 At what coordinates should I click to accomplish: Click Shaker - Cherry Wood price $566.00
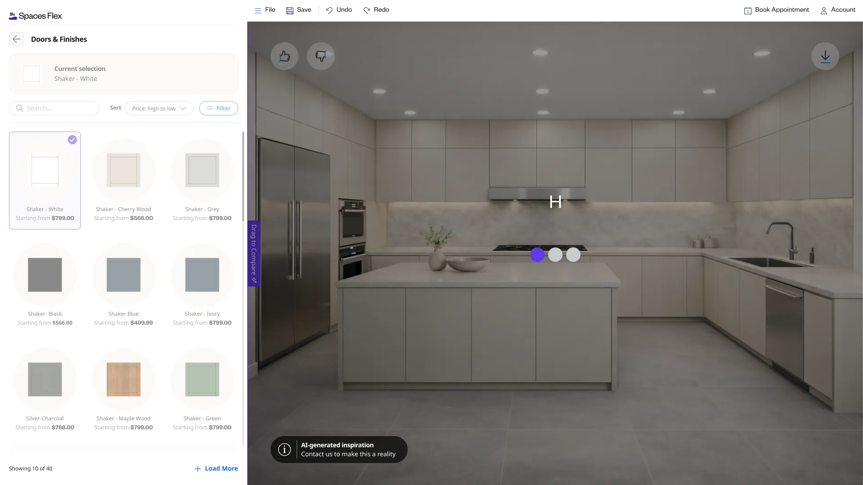pyautogui.click(x=142, y=218)
